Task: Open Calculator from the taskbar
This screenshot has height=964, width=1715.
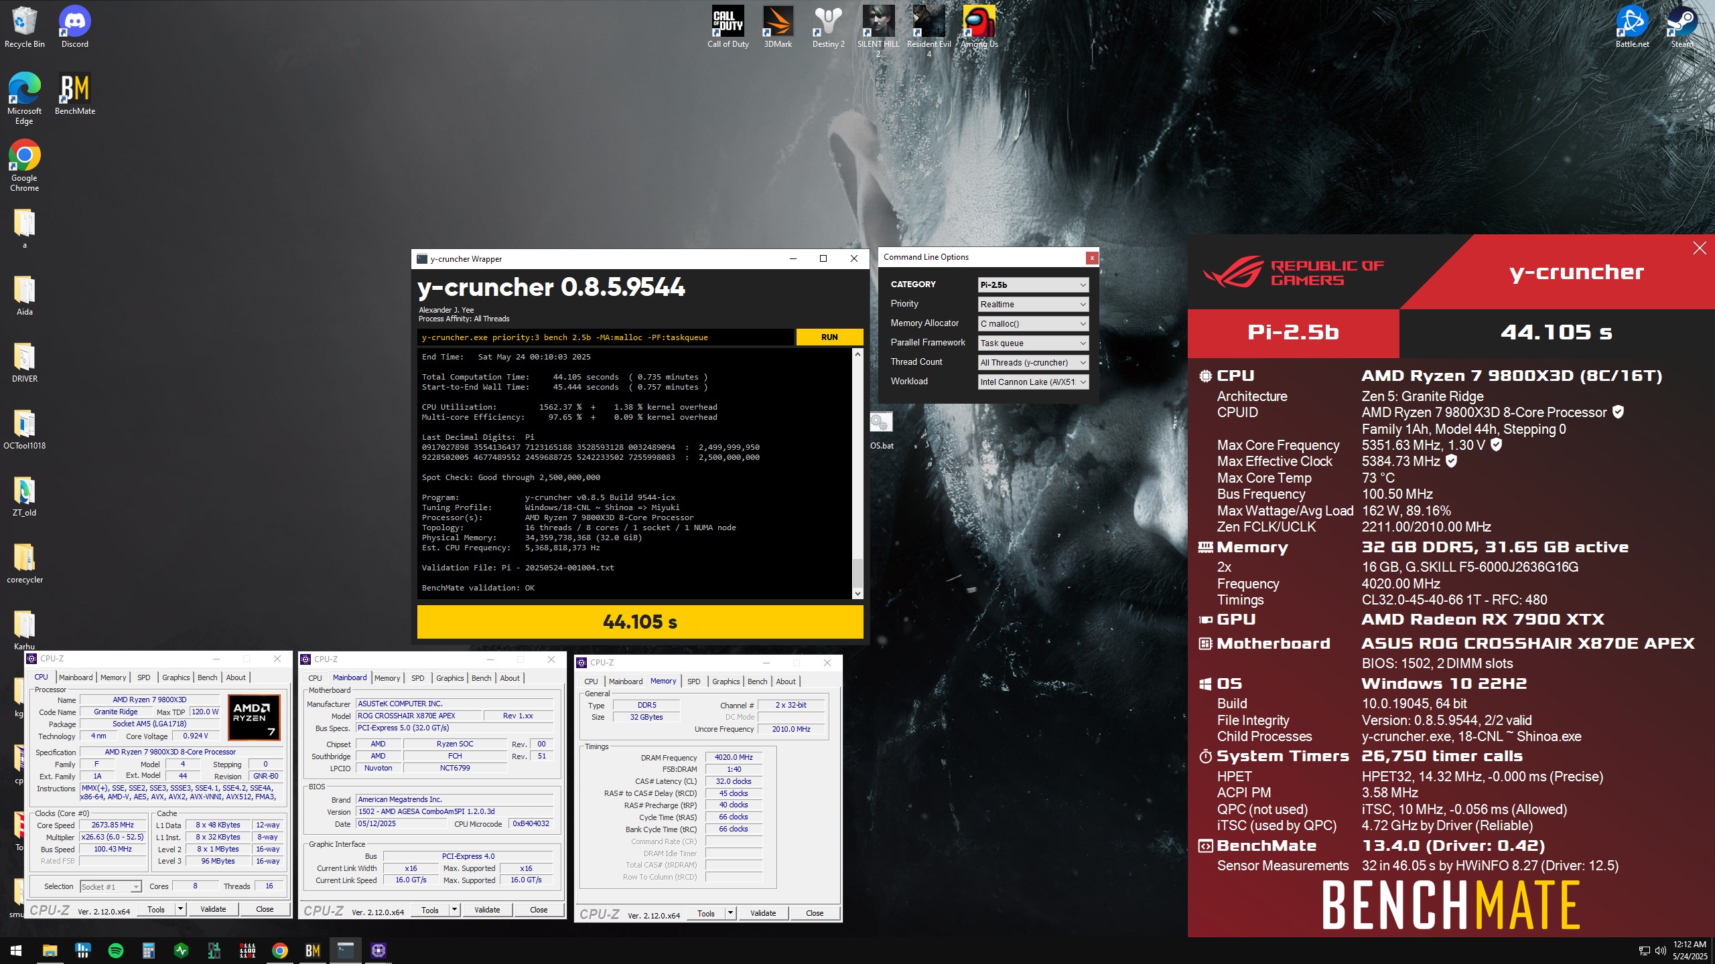Action: point(149,951)
